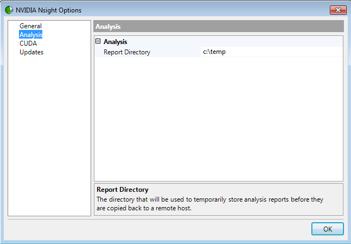Image resolution: width=351 pixels, height=244 pixels.
Task: Collapse the Analysis property group
Action: click(98, 41)
